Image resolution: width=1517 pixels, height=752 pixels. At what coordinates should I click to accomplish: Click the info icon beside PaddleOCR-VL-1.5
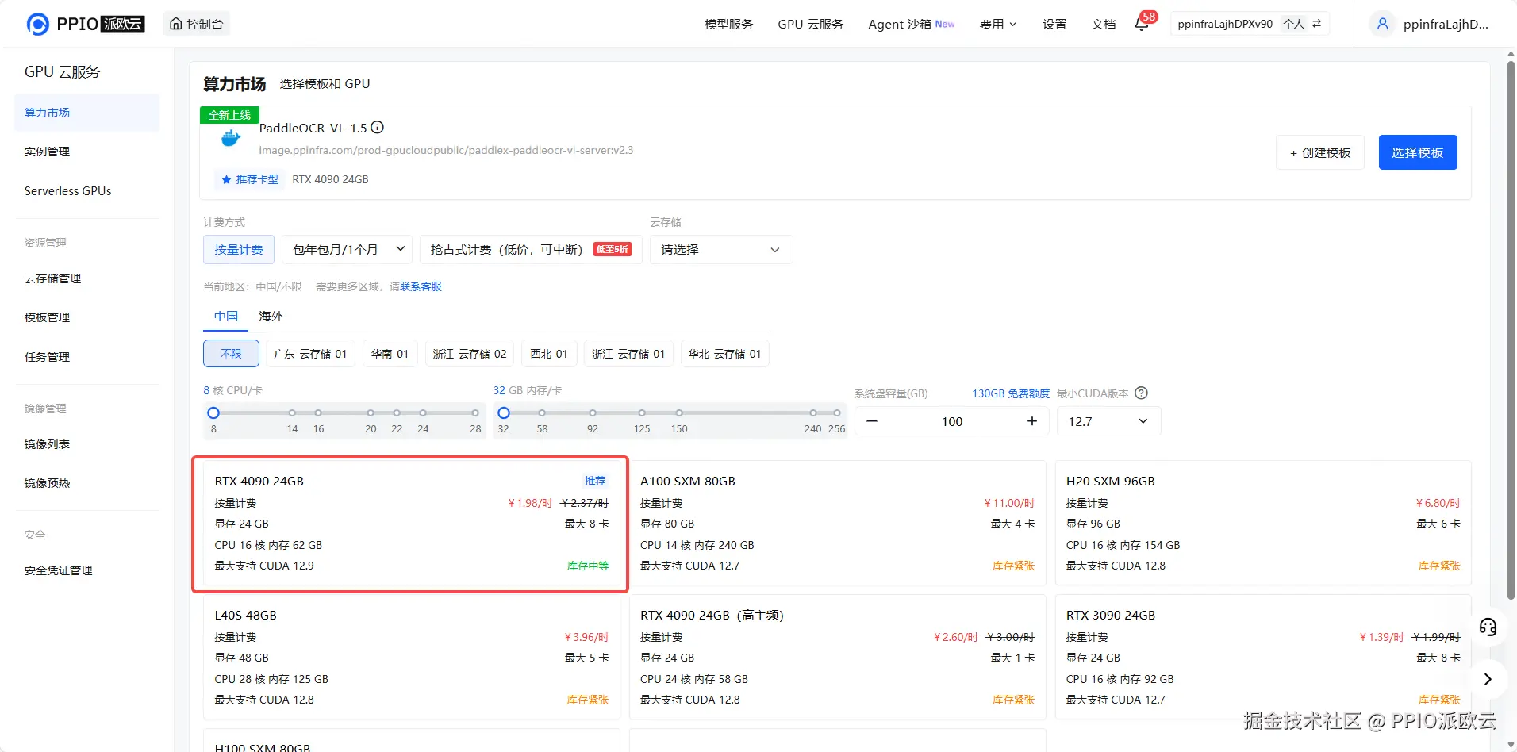coord(378,128)
